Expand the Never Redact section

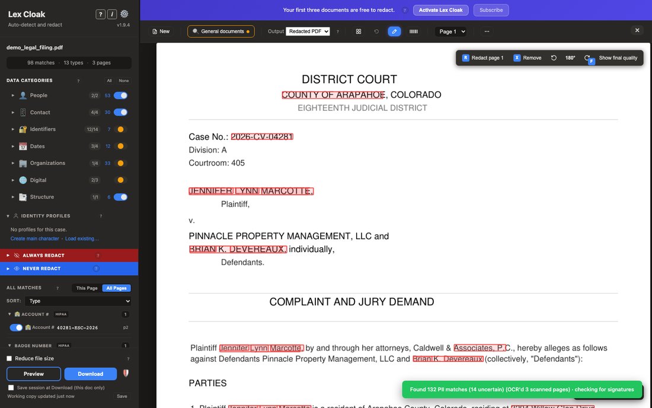(x=8, y=269)
